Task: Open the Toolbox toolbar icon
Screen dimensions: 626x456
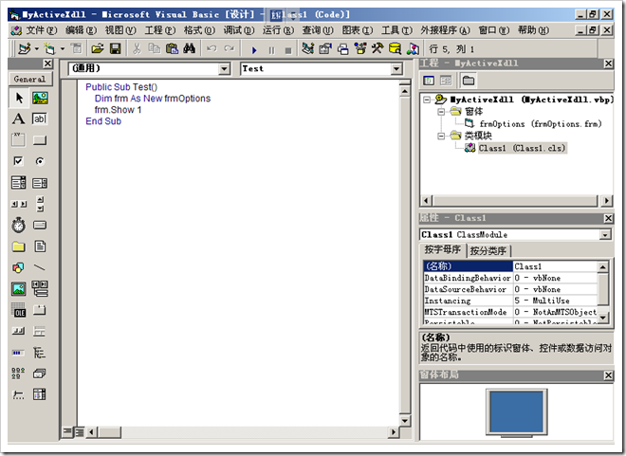Action: (377, 49)
